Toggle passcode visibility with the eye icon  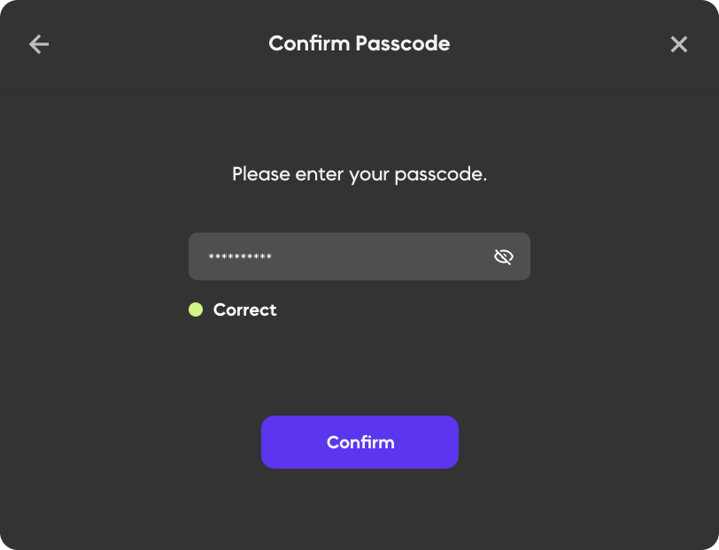tap(504, 257)
